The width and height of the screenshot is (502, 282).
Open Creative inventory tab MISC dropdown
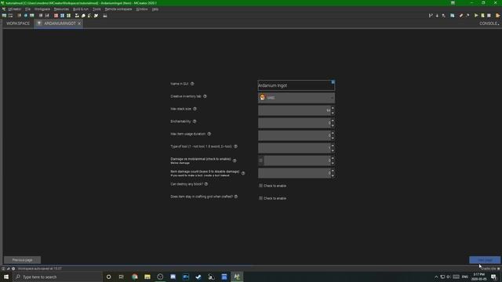coord(296,98)
